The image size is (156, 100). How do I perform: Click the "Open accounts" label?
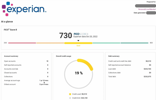10,61
